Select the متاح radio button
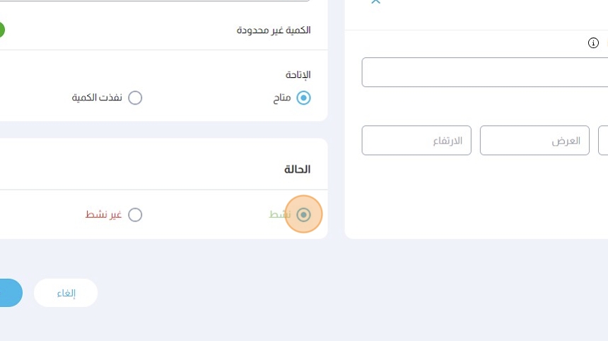Viewport: 608px width, 341px height. [x=303, y=98]
